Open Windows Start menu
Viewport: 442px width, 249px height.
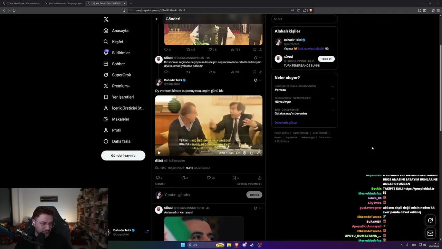183,245
